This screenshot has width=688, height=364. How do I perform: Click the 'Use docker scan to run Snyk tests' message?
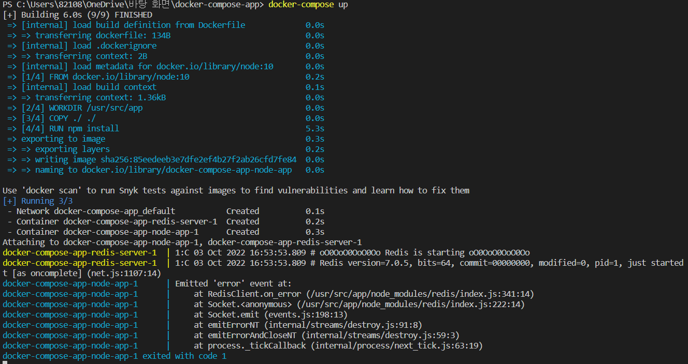click(236, 191)
